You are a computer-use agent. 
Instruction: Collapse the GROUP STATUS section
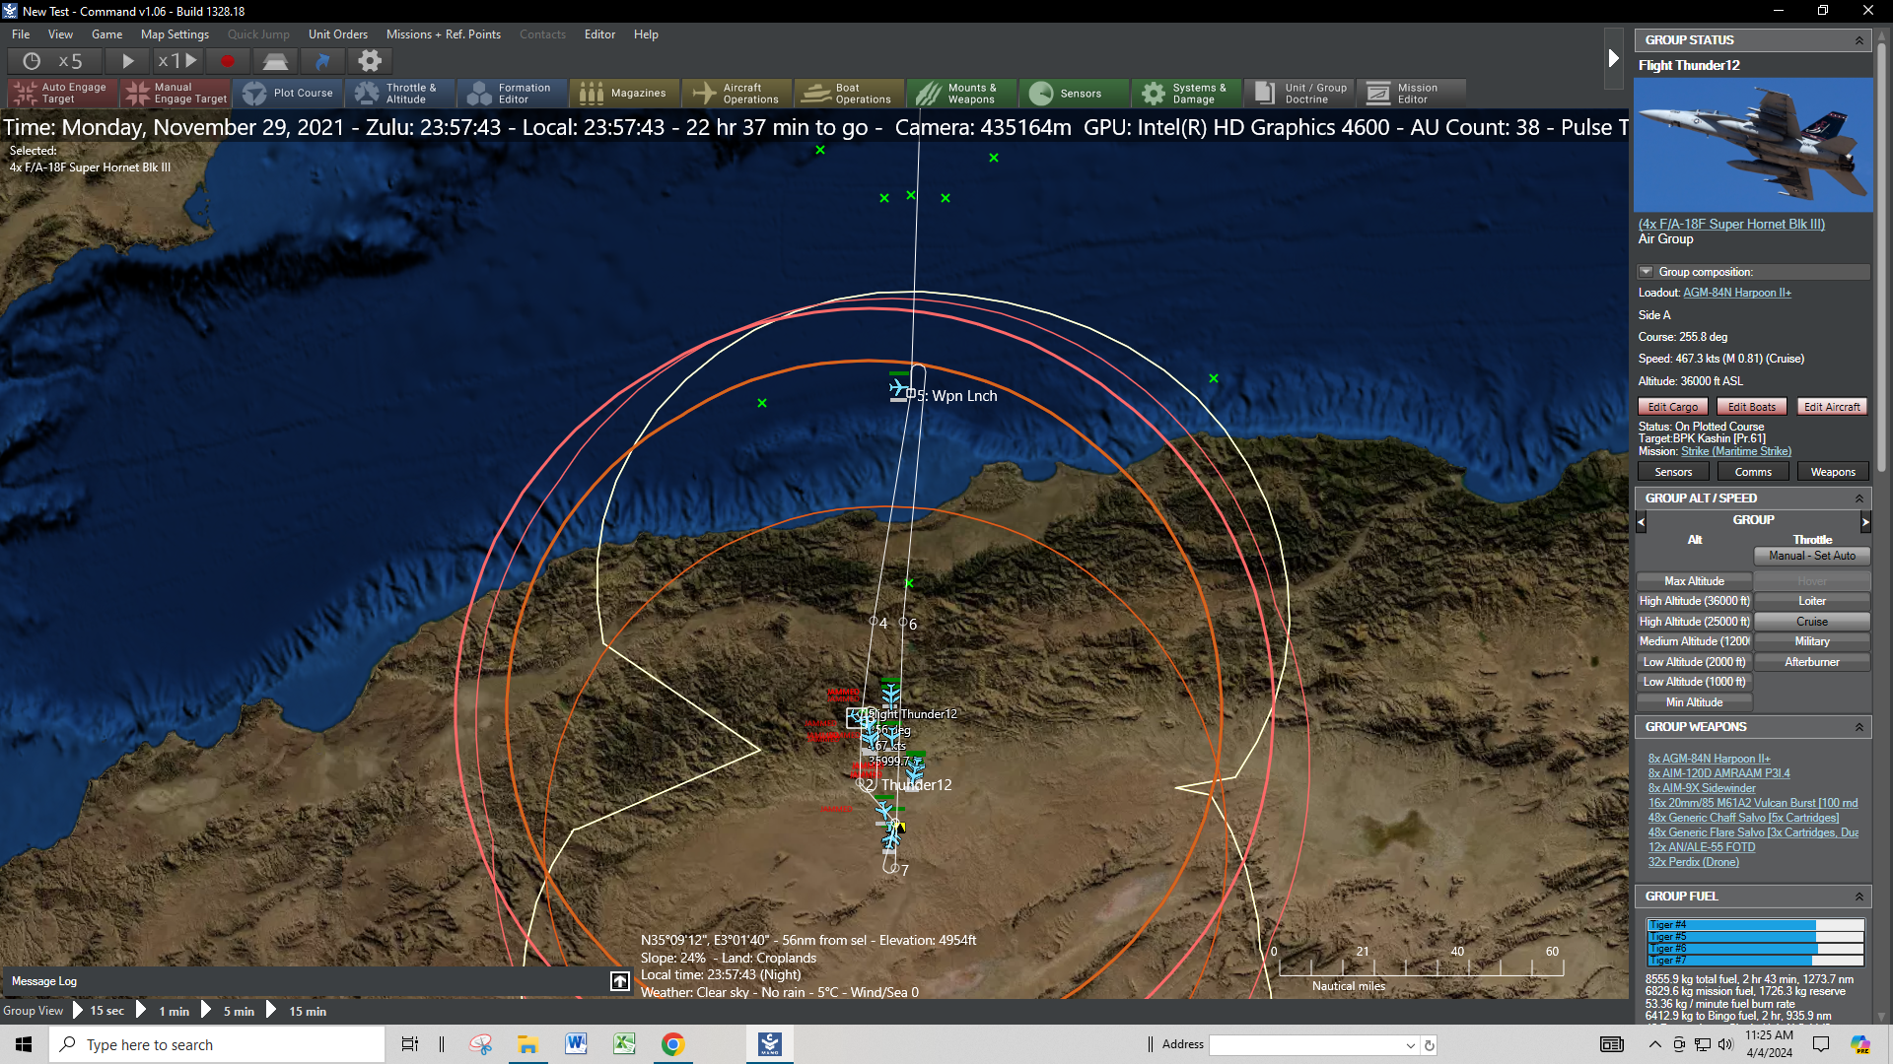(1859, 40)
